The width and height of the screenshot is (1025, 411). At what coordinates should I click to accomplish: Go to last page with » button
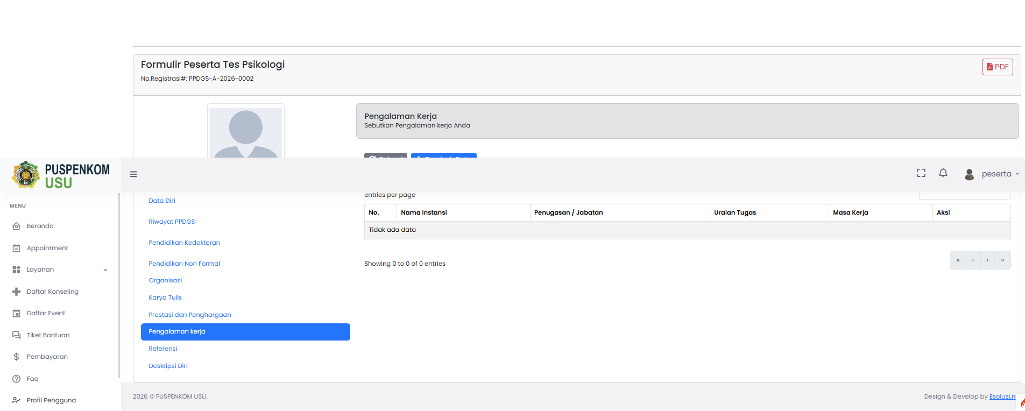pyautogui.click(x=1002, y=260)
